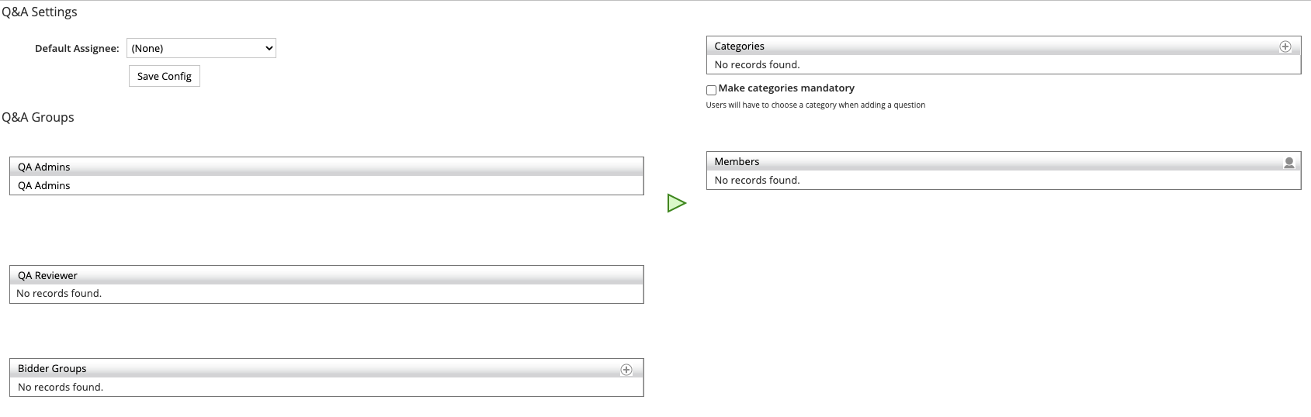Click the Save Config button
The width and height of the screenshot is (1311, 417).
[164, 76]
